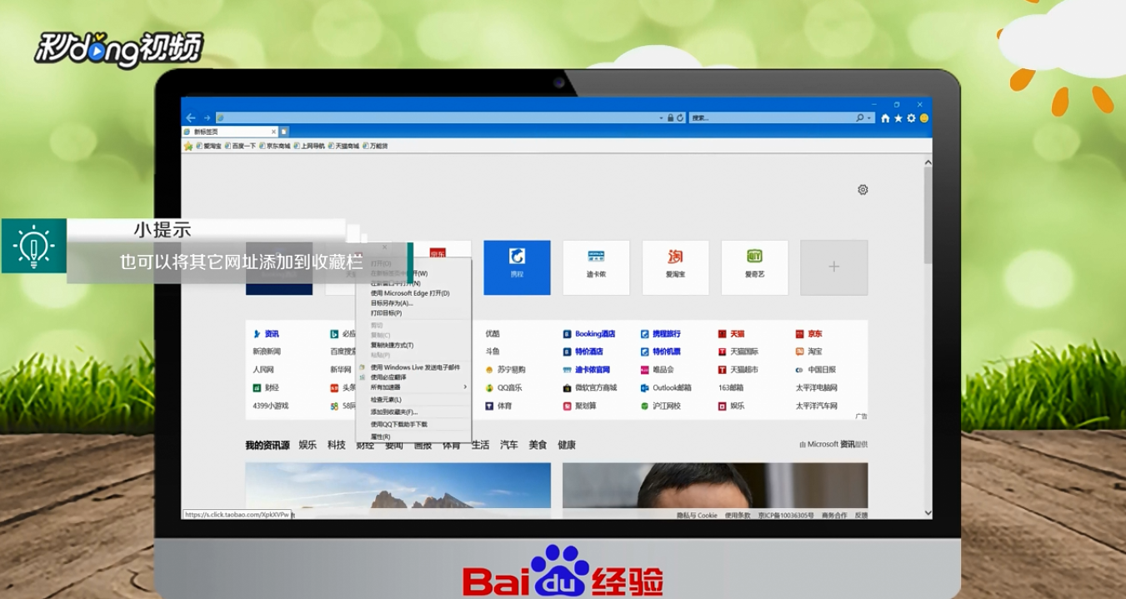Screen dimensions: 1126x599
Task: Select 添加到收藏夹 in context menu
Action: 413,412
